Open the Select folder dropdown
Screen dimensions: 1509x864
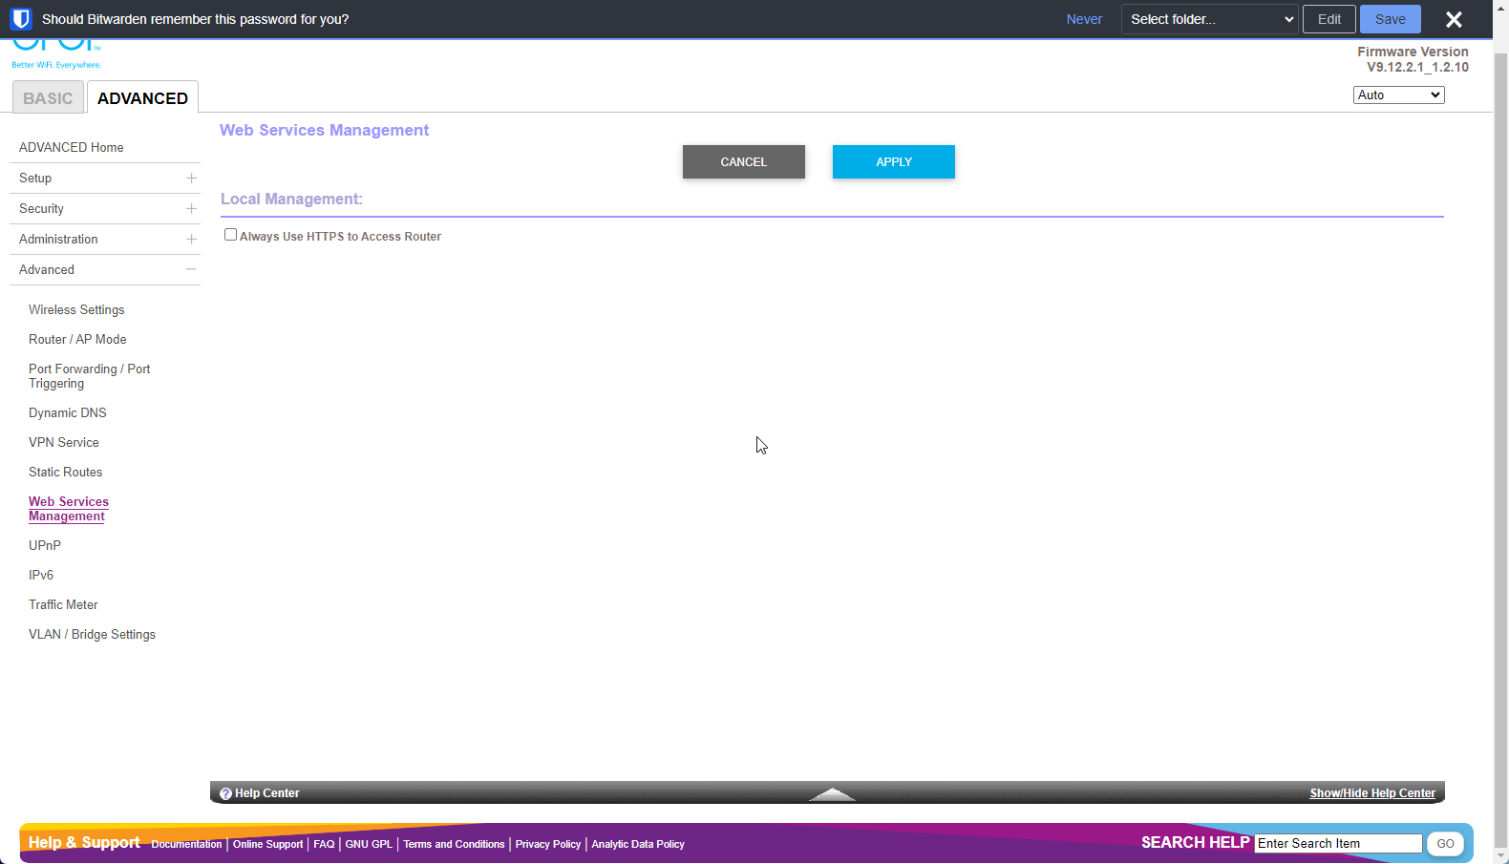1209,19
